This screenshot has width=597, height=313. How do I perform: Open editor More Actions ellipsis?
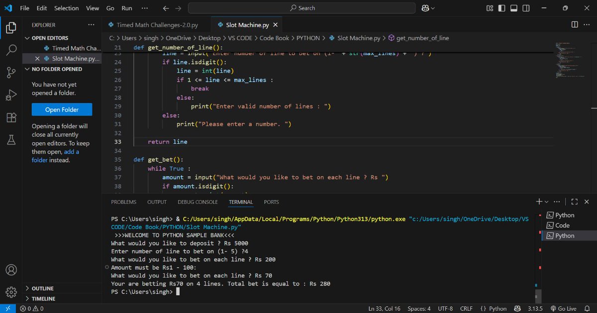pyautogui.click(x=587, y=24)
